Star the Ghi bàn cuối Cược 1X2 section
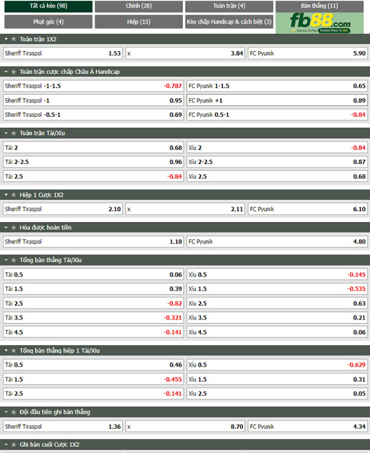 coord(14,445)
